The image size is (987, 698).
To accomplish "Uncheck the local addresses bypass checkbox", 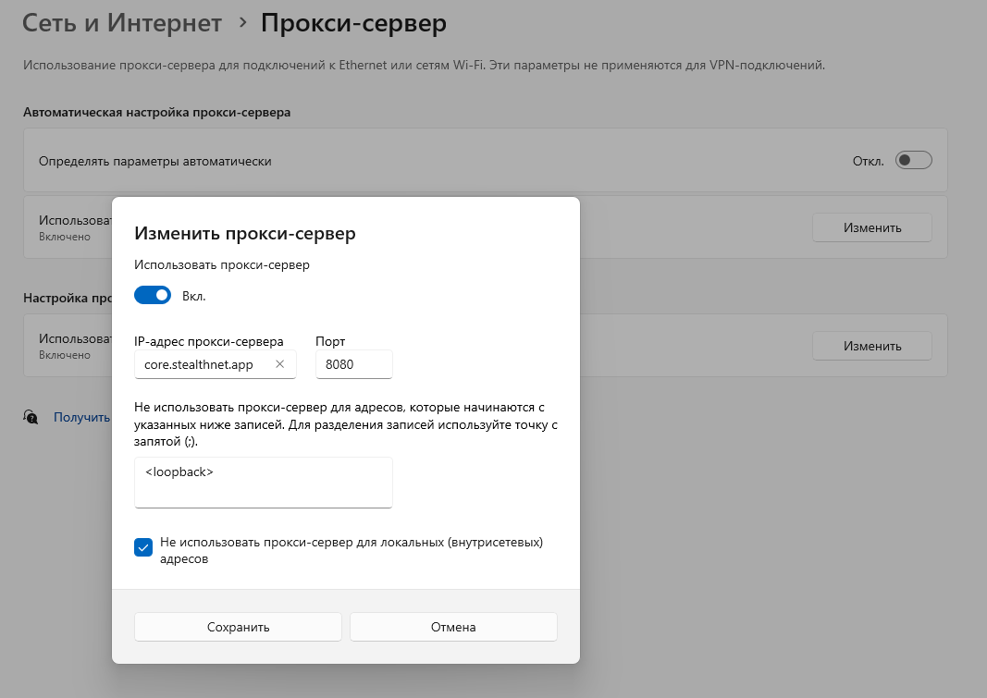I will [x=143, y=547].
